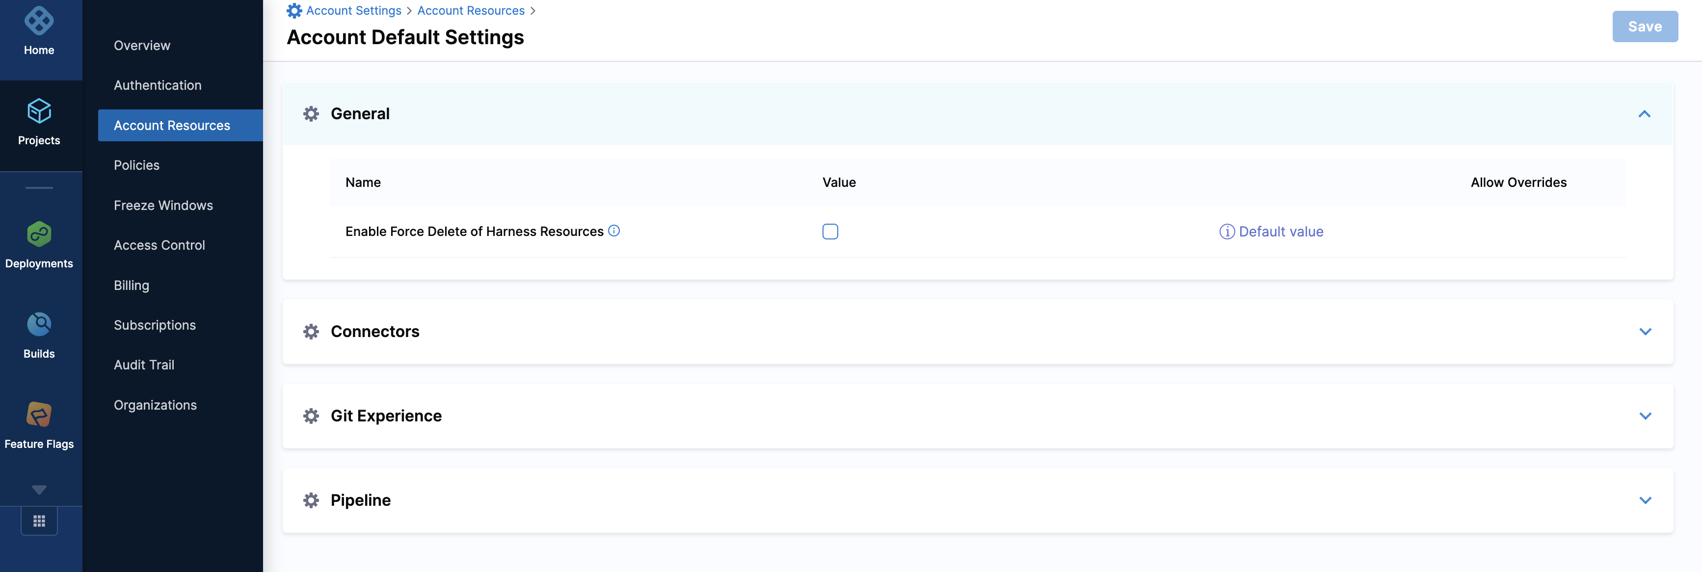Expand the Connectors section

coord(1645,332)
